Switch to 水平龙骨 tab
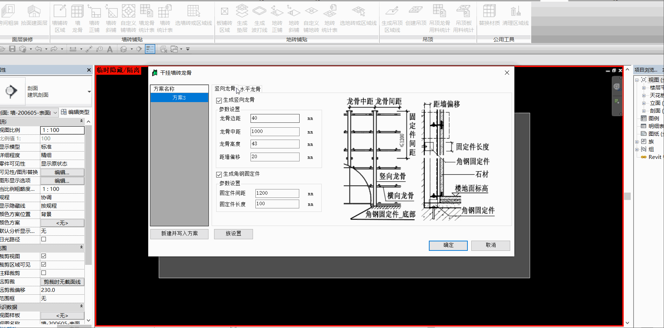The image size is (664, 328). (250, 89)
